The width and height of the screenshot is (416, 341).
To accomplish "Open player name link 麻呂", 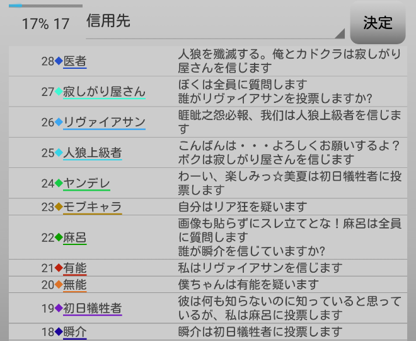I will [74, 237].
